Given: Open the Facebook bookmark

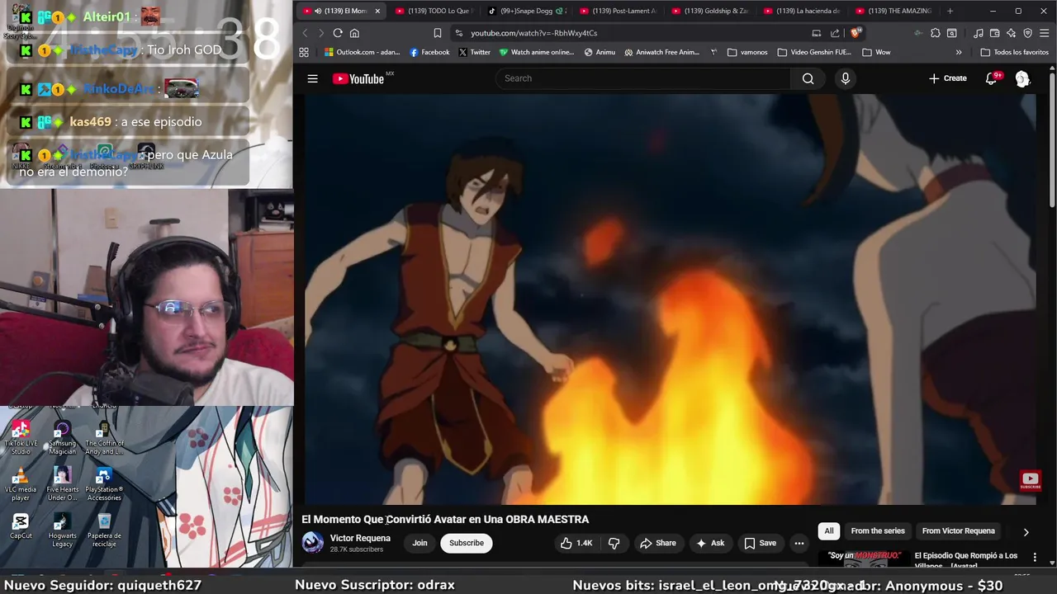Looking at the screenshot, I should click(429, 52).
